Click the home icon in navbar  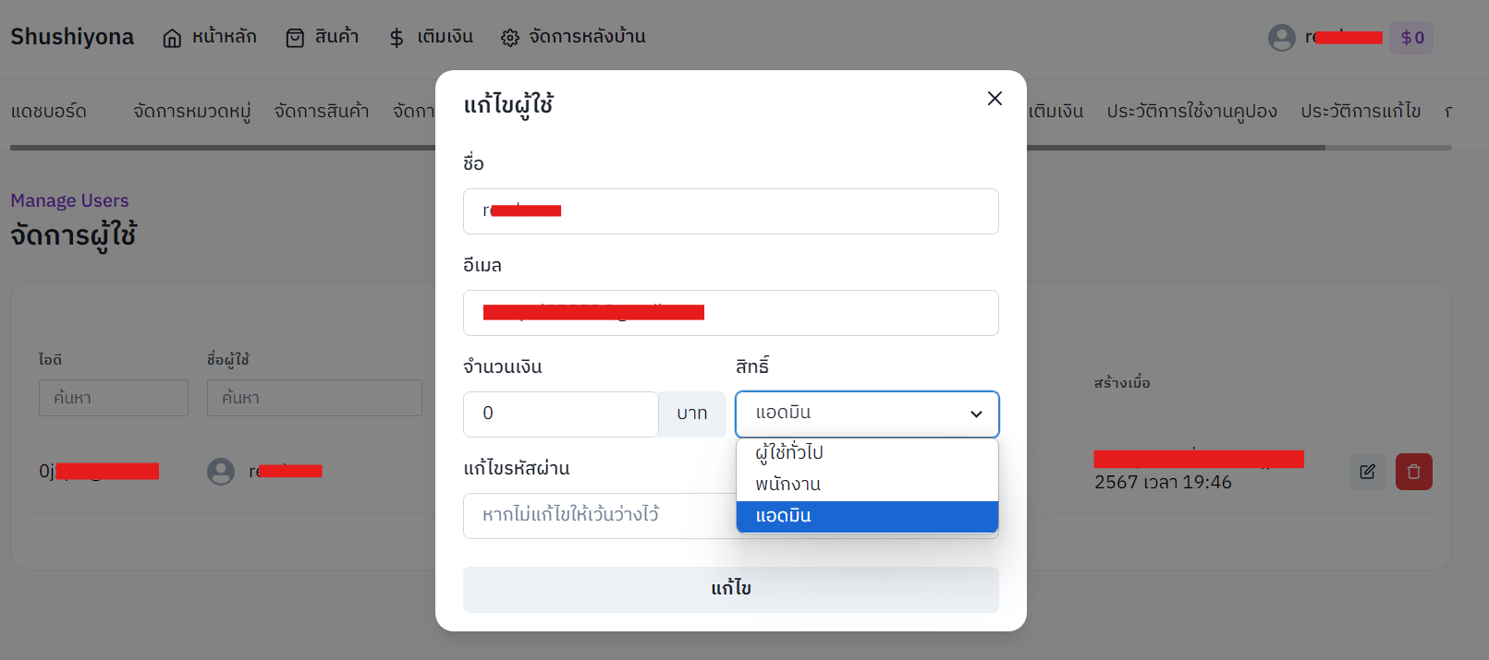point(172,38)
